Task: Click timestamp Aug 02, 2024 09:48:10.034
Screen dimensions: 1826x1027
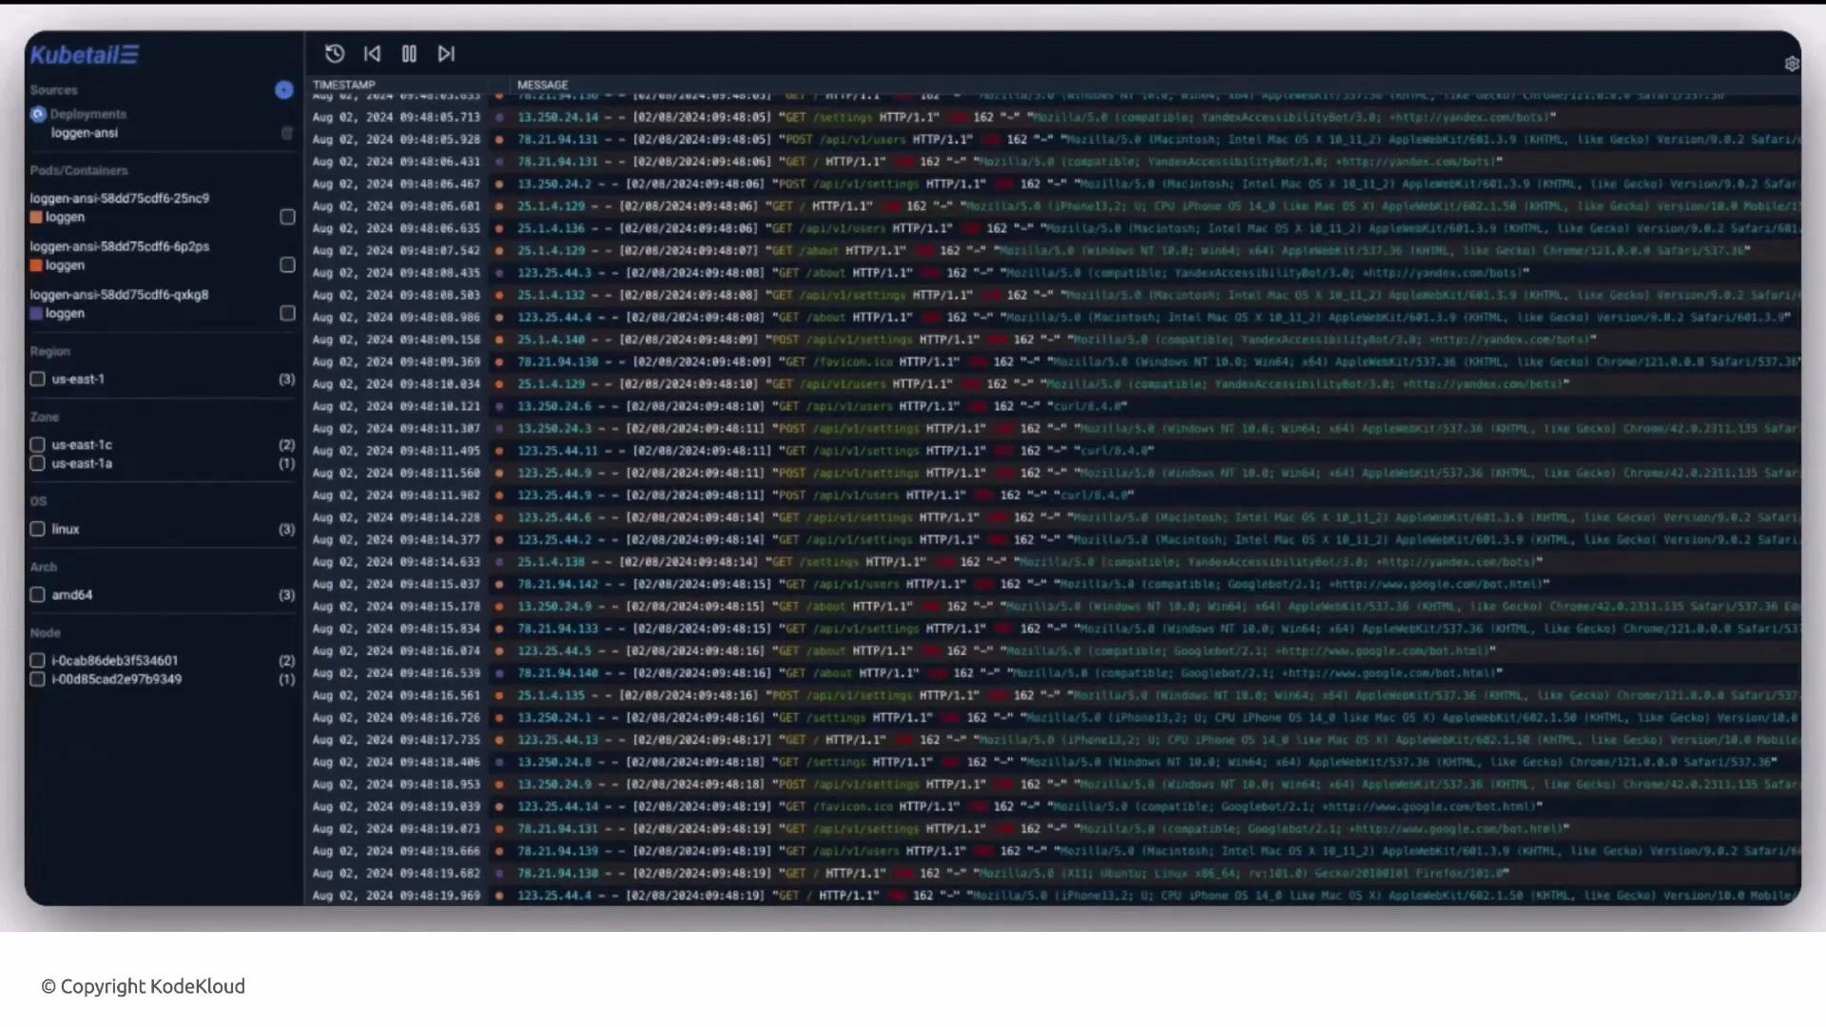Action: click(x=397, y=384)
